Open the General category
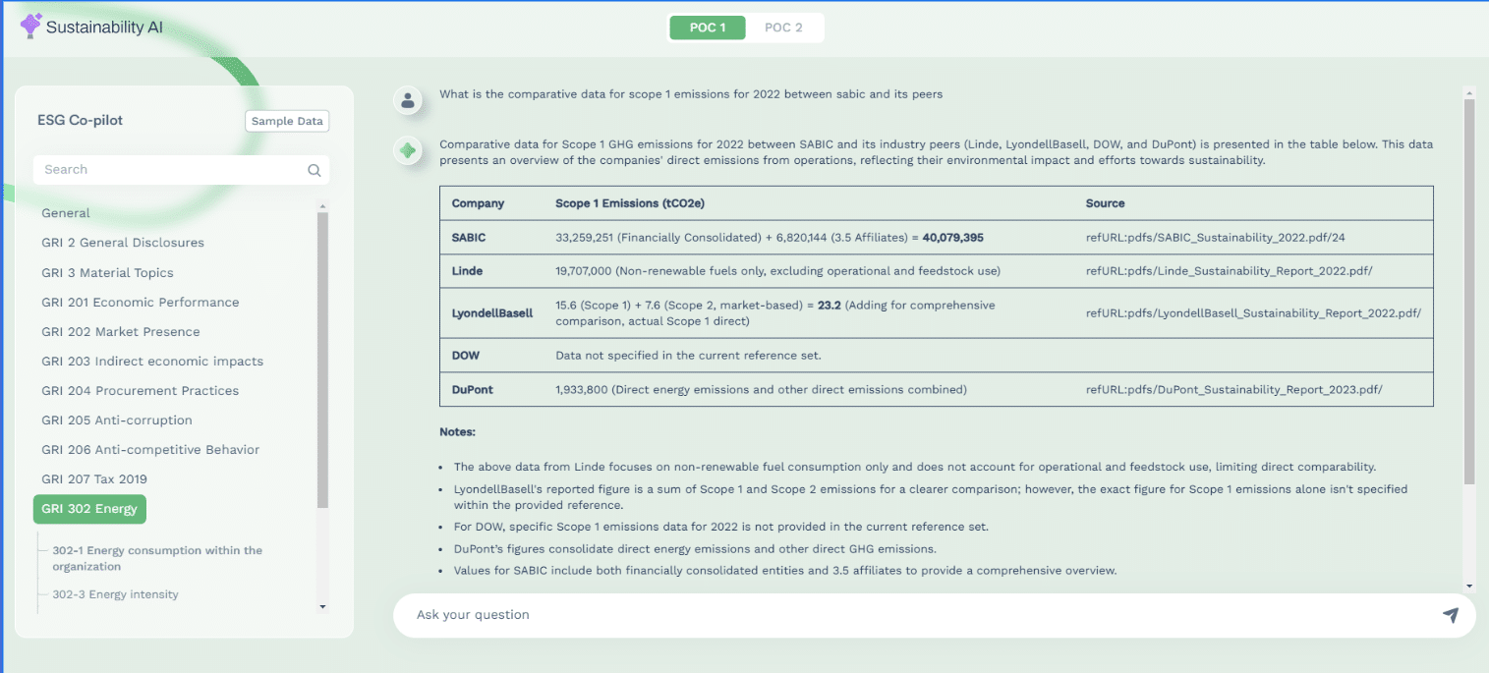Viewport: 1489px width, 673px height. pos(66,213)
